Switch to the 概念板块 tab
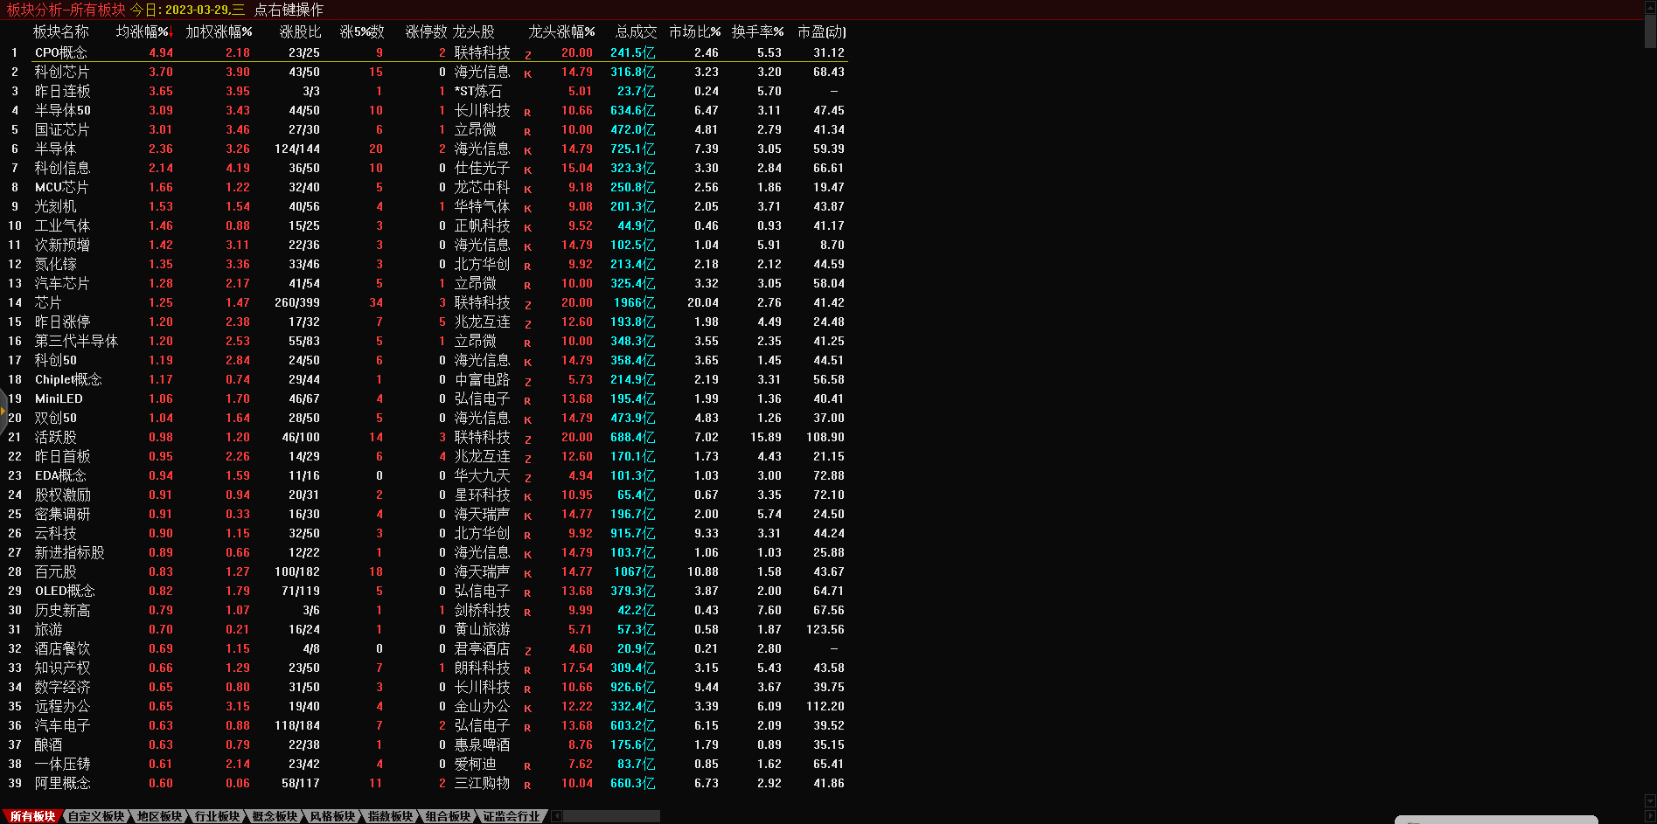This screenshot has height=824, width=1657. tap(274, 816)
